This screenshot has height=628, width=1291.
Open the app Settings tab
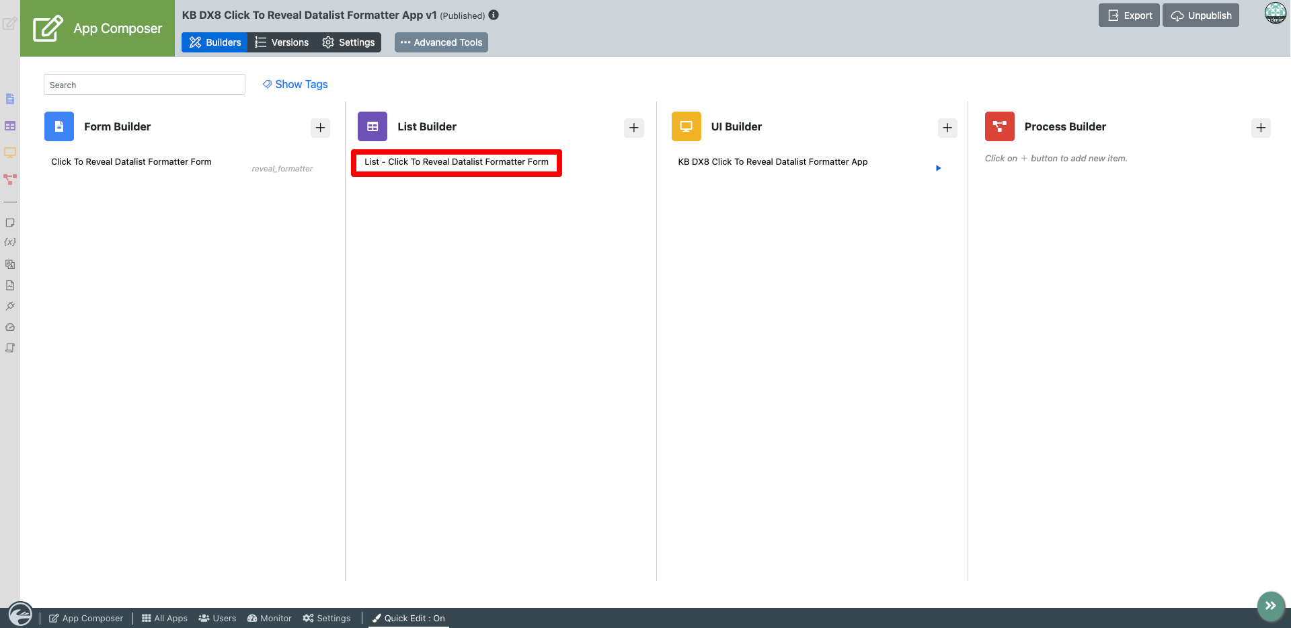pyautogui.click(x=348, y=42)
